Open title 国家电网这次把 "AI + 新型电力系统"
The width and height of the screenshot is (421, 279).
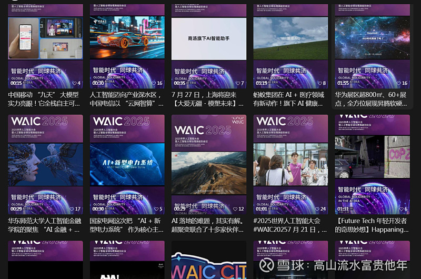[x=126, y=225]
